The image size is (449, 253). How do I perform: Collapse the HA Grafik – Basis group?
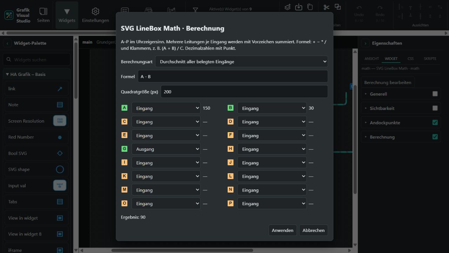click(36, 74)
